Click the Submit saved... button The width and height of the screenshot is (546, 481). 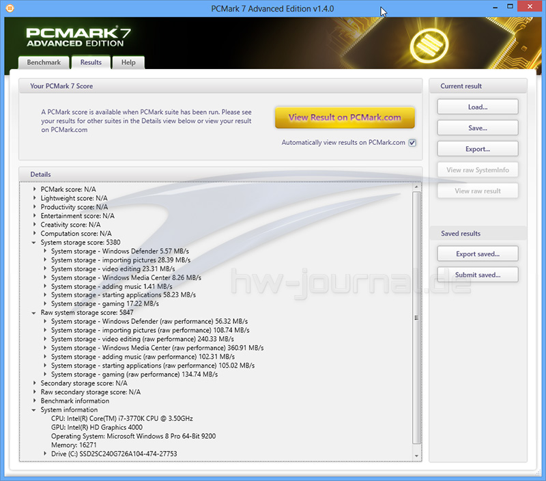point(478,275)
